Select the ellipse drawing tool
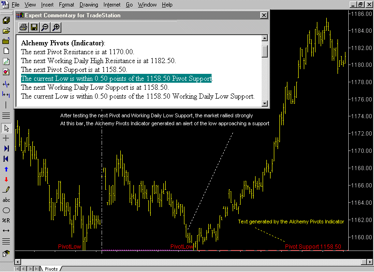The width and height of the screenshot is (374, 272). click(x=6, y=210)
